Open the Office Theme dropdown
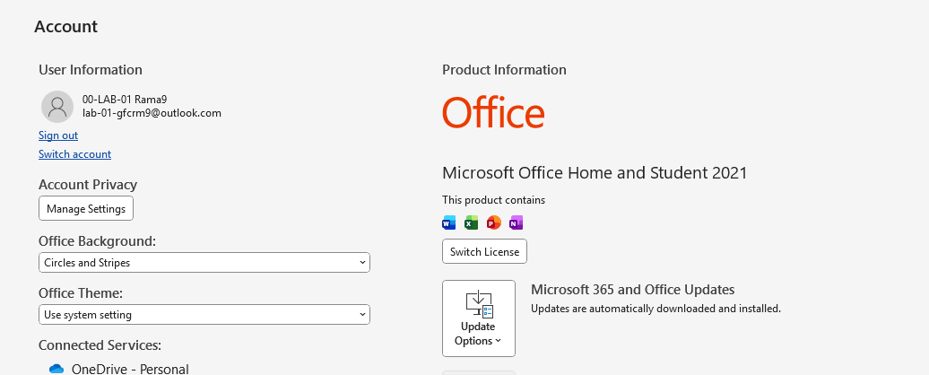The height and width of the screenshot is (375, 929). (x=204, y=315)
